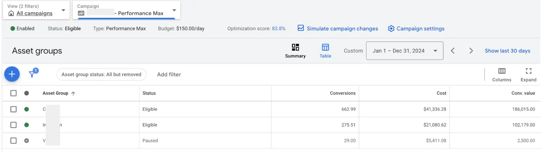The width and height of the screenshot is (541, 152).
Task: Open the filter funnel icon
Action: [x=32, y=73]
